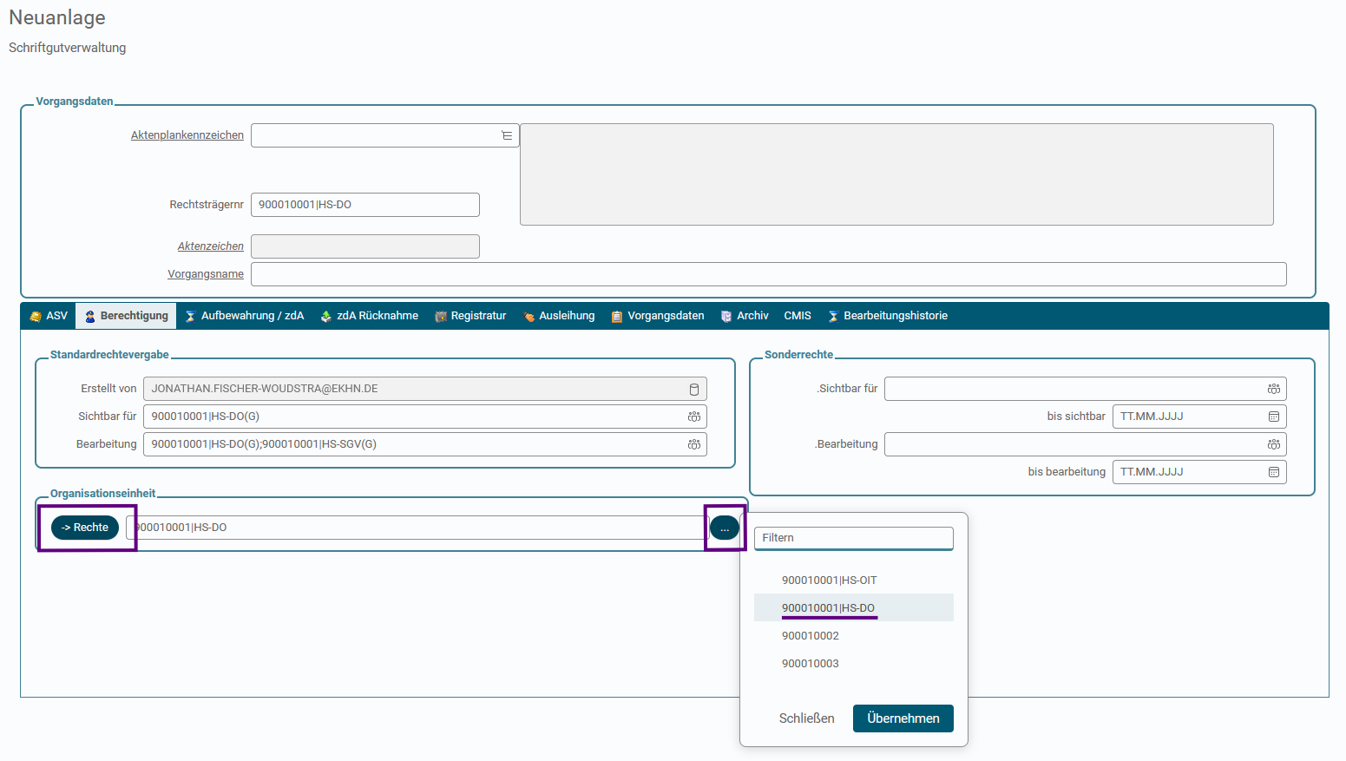Click the database icon in Erstellt von field

tap(694, 389)
